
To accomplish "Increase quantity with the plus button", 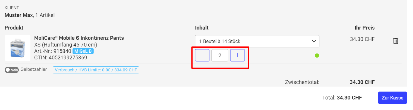I will pyautogui.click(x=238, y=55).
